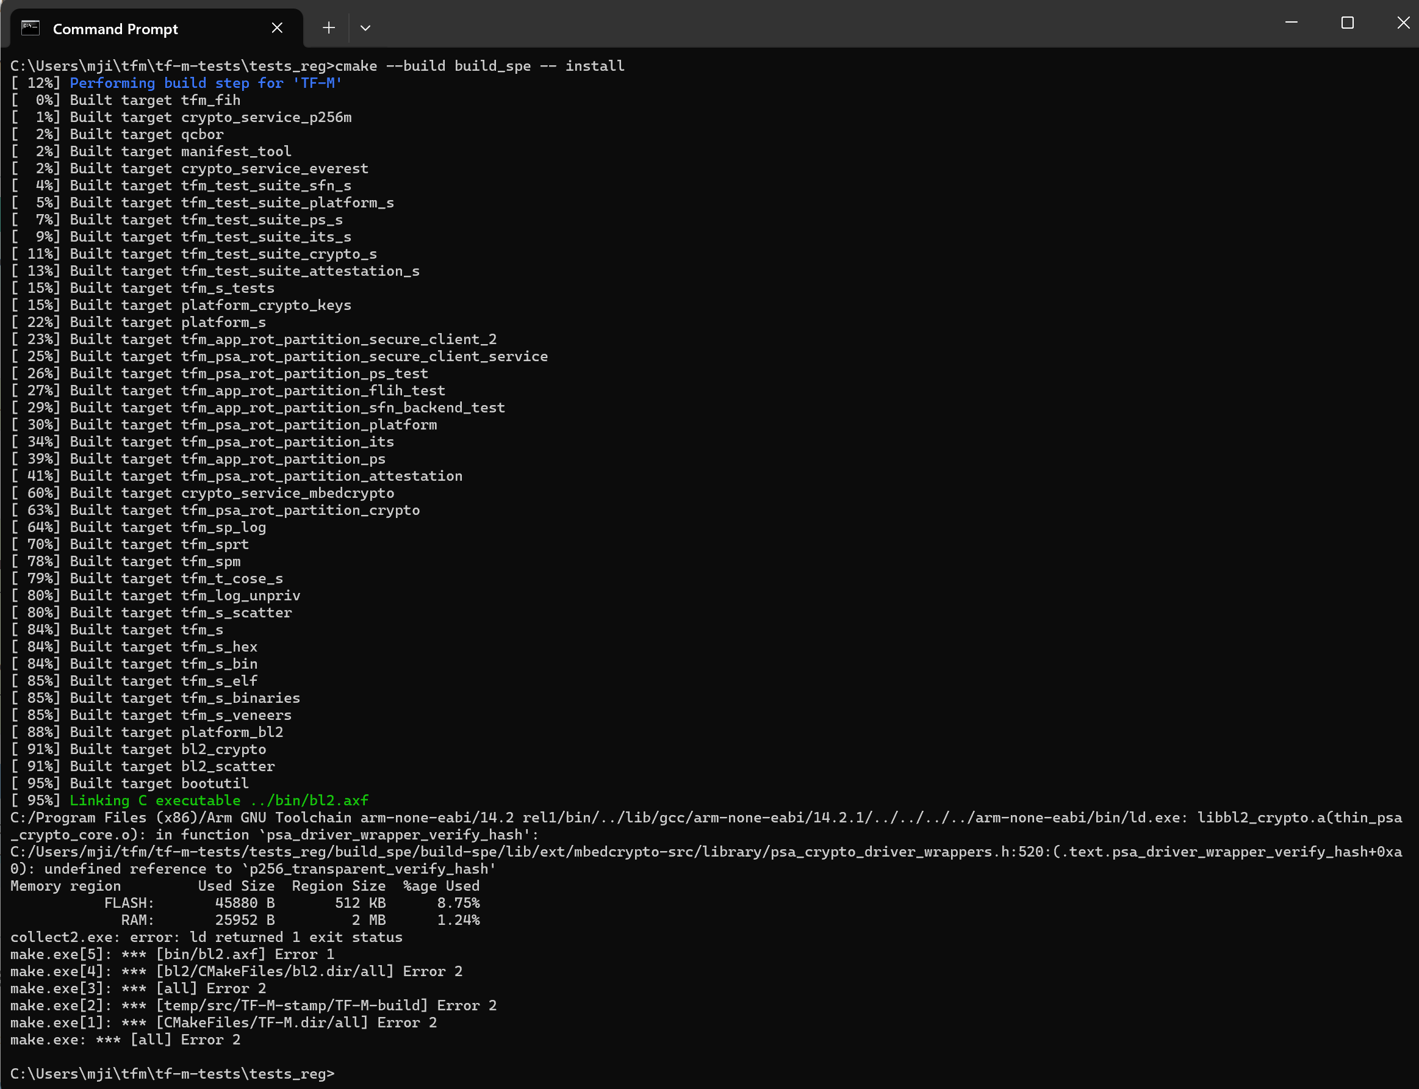Close the Command Prompt tab
This screenshot has height=1089, width=1419.
coord(277,28)
